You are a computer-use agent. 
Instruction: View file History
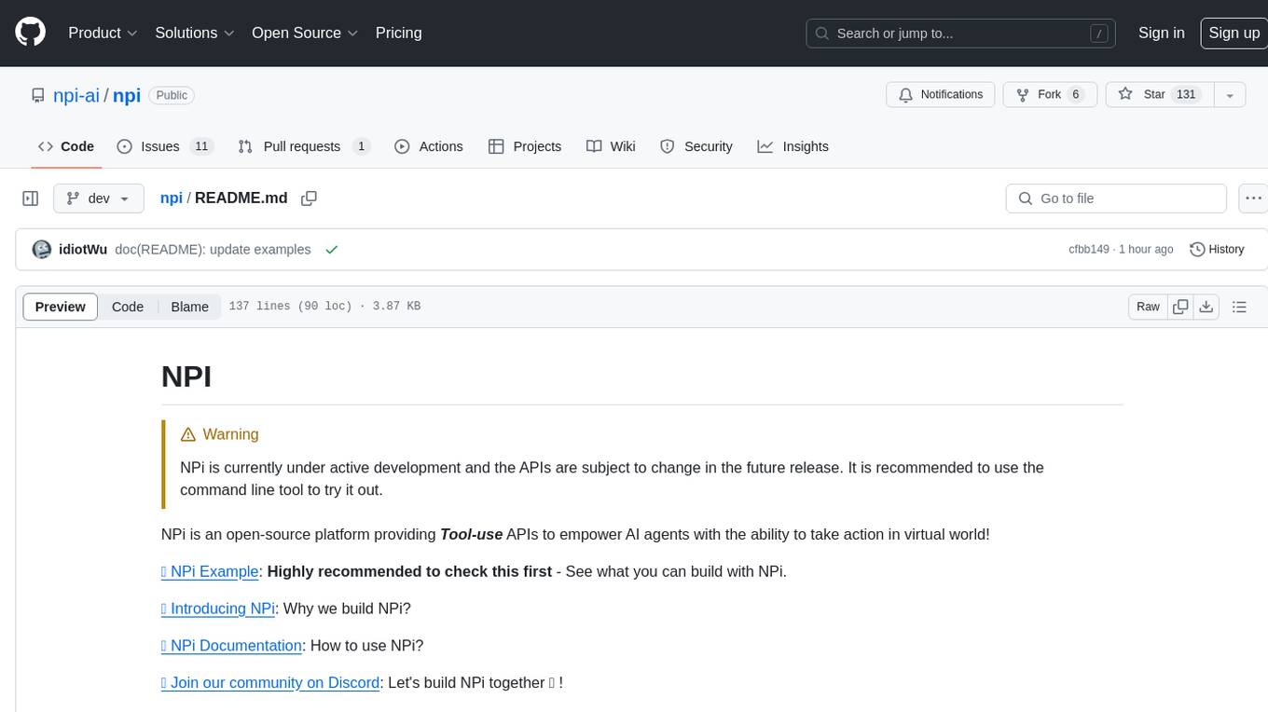1217,250
